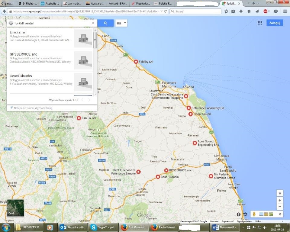Select the Fidelity Srl map marker
The height and width of the screenshot is (232, 290).
(x=136, y=62)
